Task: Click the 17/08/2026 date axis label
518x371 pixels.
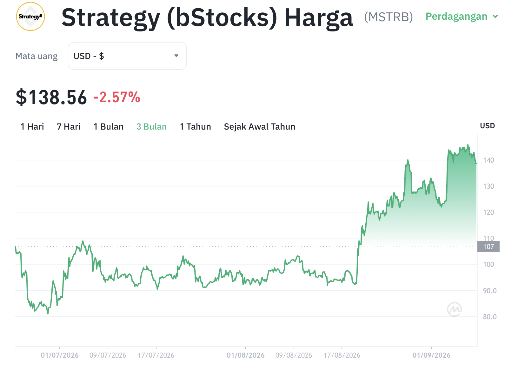Action: click(x=342, y=355)
